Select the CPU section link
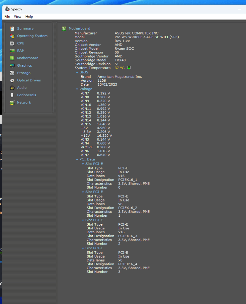Screen dimensions: 246x304 [x=20, y=43]
